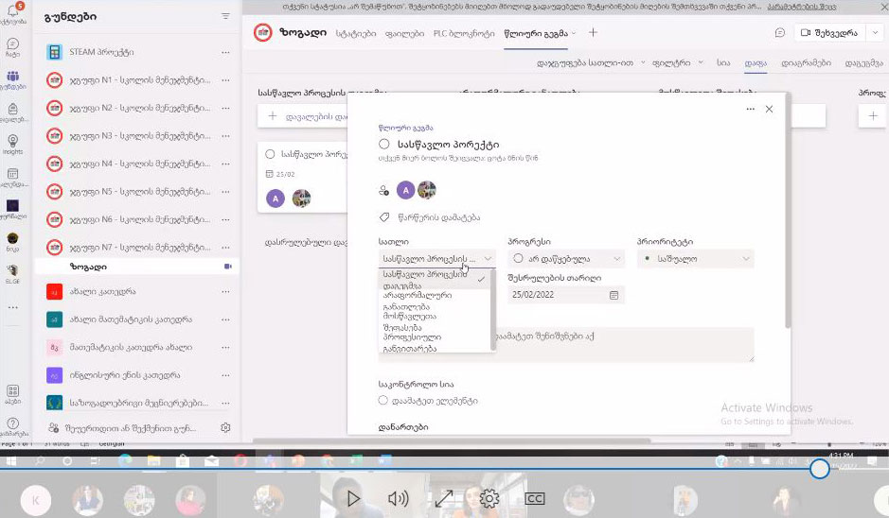Viewport: 889px width, 518px height.
Task: Open the Progress (პროგრესი) dropdown
Action: coord(565,258)
